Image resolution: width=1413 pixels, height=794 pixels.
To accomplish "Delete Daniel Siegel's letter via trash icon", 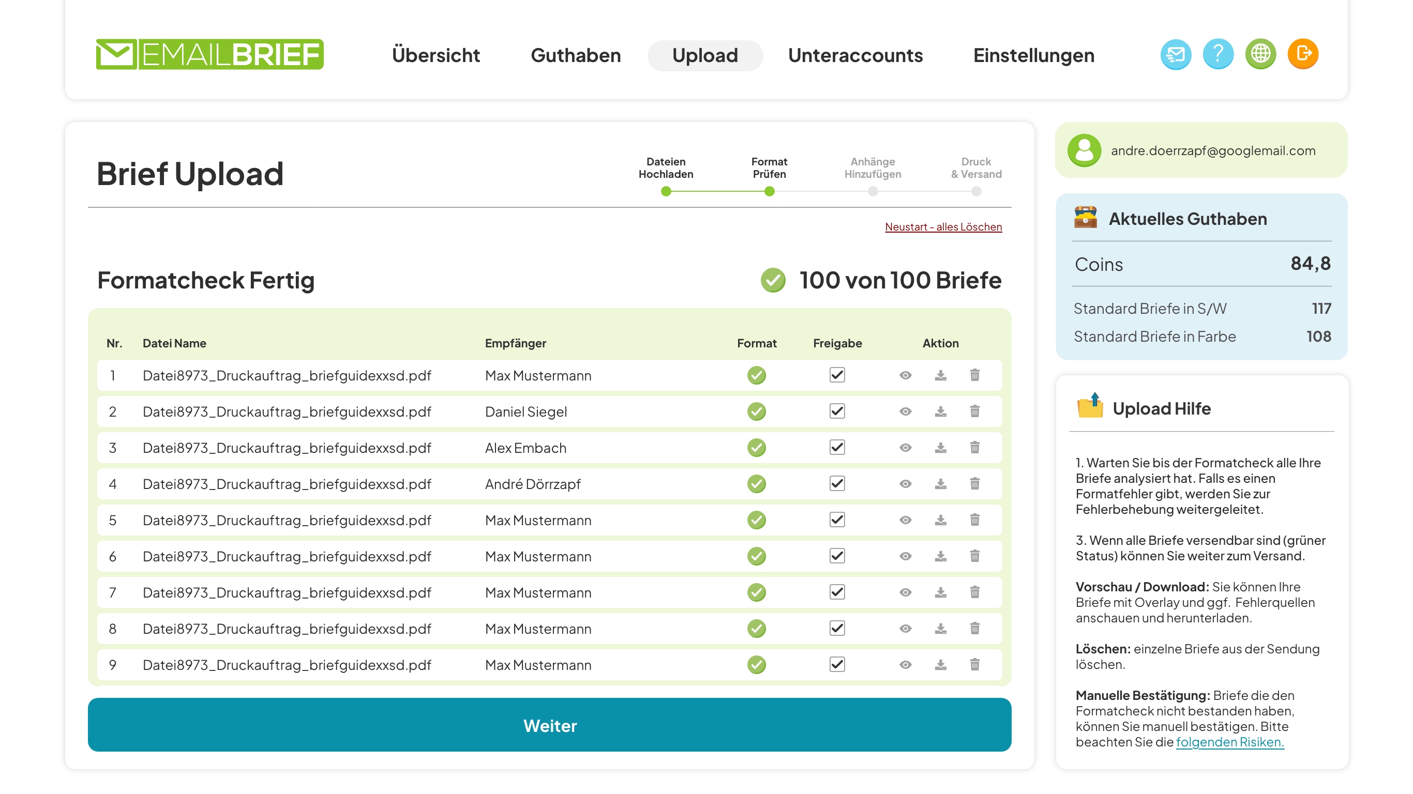I will [974, 412].
